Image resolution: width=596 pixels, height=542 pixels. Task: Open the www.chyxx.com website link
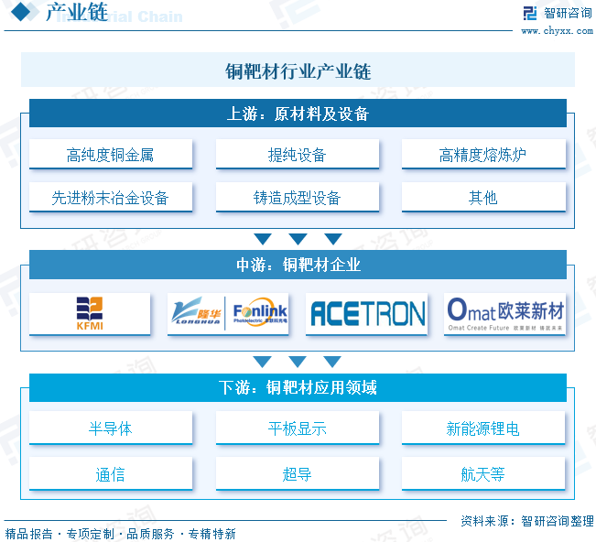[557, 31]
